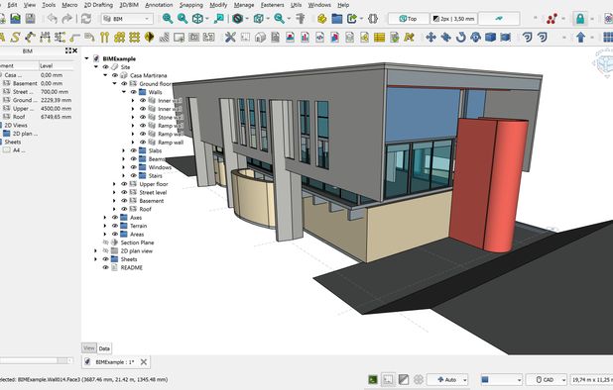Open the Auto snap dropdown
The height and width of the screenshot is (390, 613).
click(x=447, y=379)
